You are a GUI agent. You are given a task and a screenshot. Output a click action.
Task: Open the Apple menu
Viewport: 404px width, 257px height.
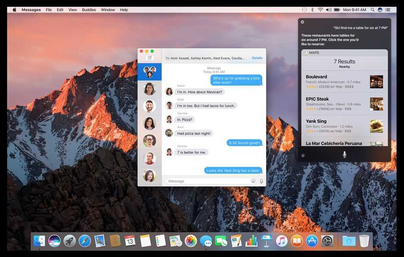point(14,10)
